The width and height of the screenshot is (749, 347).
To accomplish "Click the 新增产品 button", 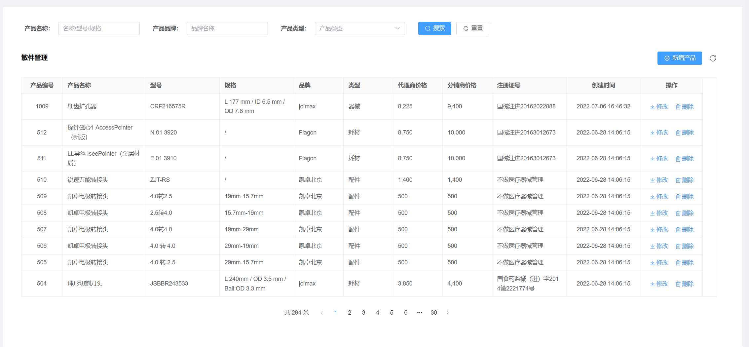I will [x=680, y=58].
